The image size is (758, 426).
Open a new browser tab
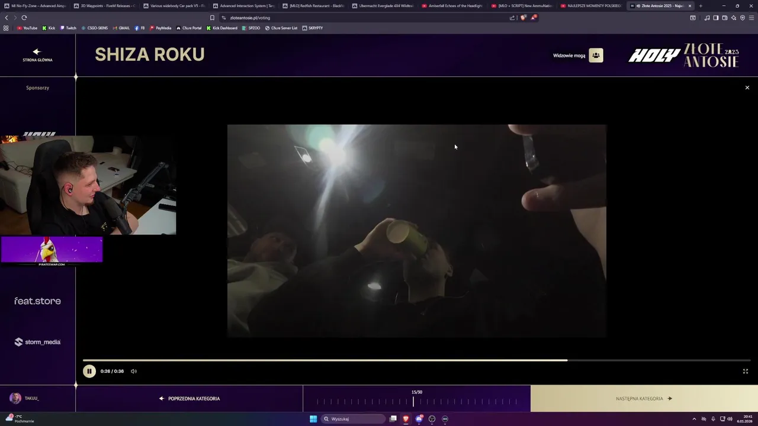click(x=701, y=6)
